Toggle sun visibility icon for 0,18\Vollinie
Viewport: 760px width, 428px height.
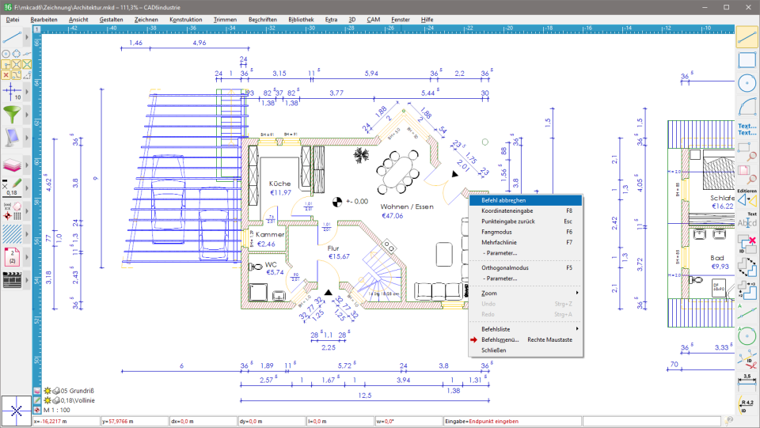pos(47,400)
